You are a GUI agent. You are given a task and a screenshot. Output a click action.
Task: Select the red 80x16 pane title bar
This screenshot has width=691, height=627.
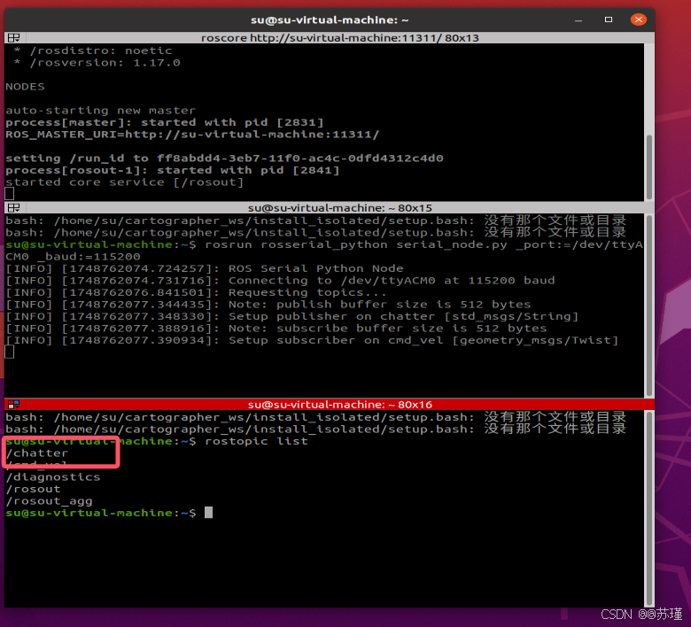click(340, 404)
